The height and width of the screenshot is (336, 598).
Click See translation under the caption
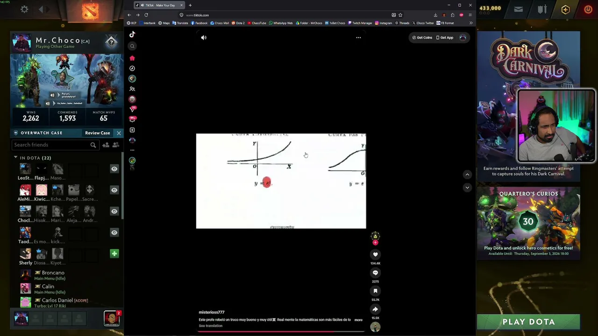tap(211, 326)
